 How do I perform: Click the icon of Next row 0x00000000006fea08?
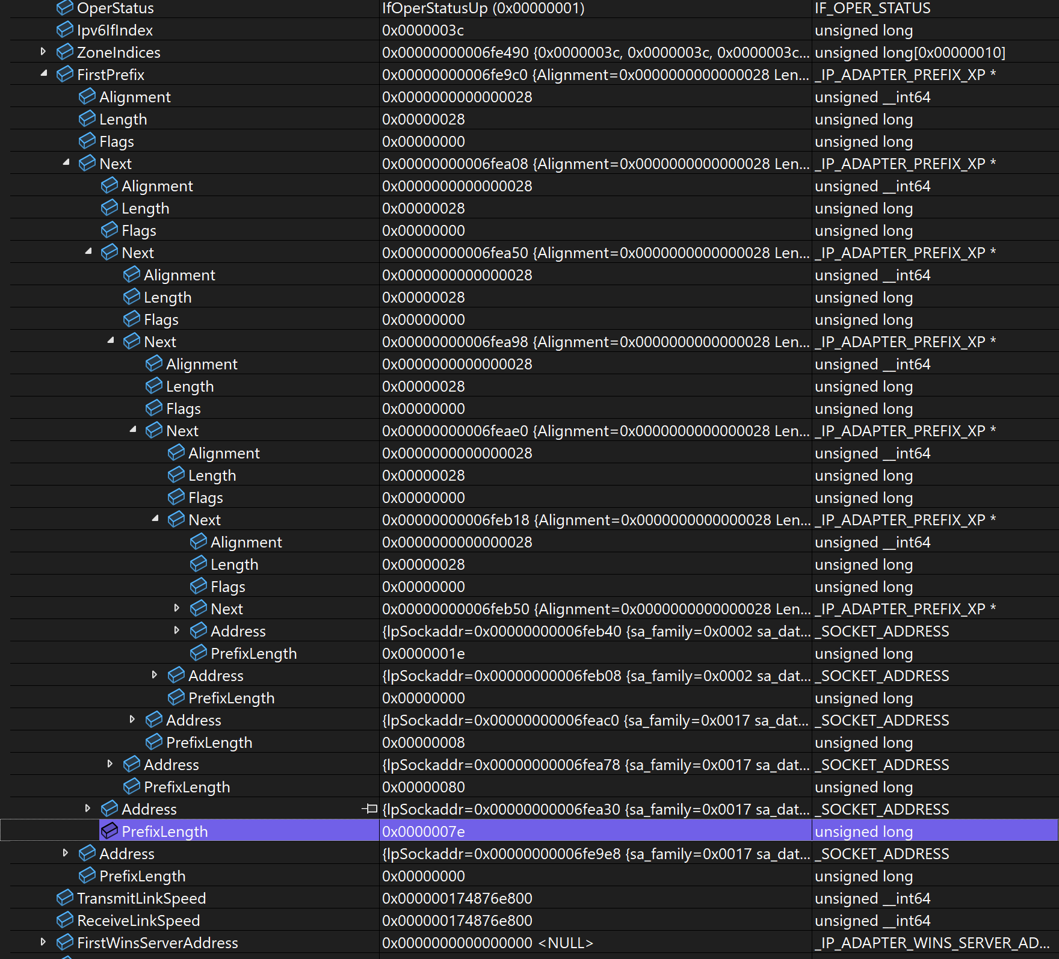[87, 163]
